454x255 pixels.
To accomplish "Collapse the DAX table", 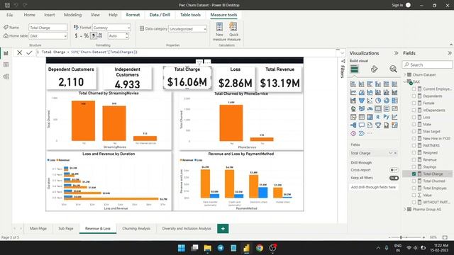I will [404, 82].
